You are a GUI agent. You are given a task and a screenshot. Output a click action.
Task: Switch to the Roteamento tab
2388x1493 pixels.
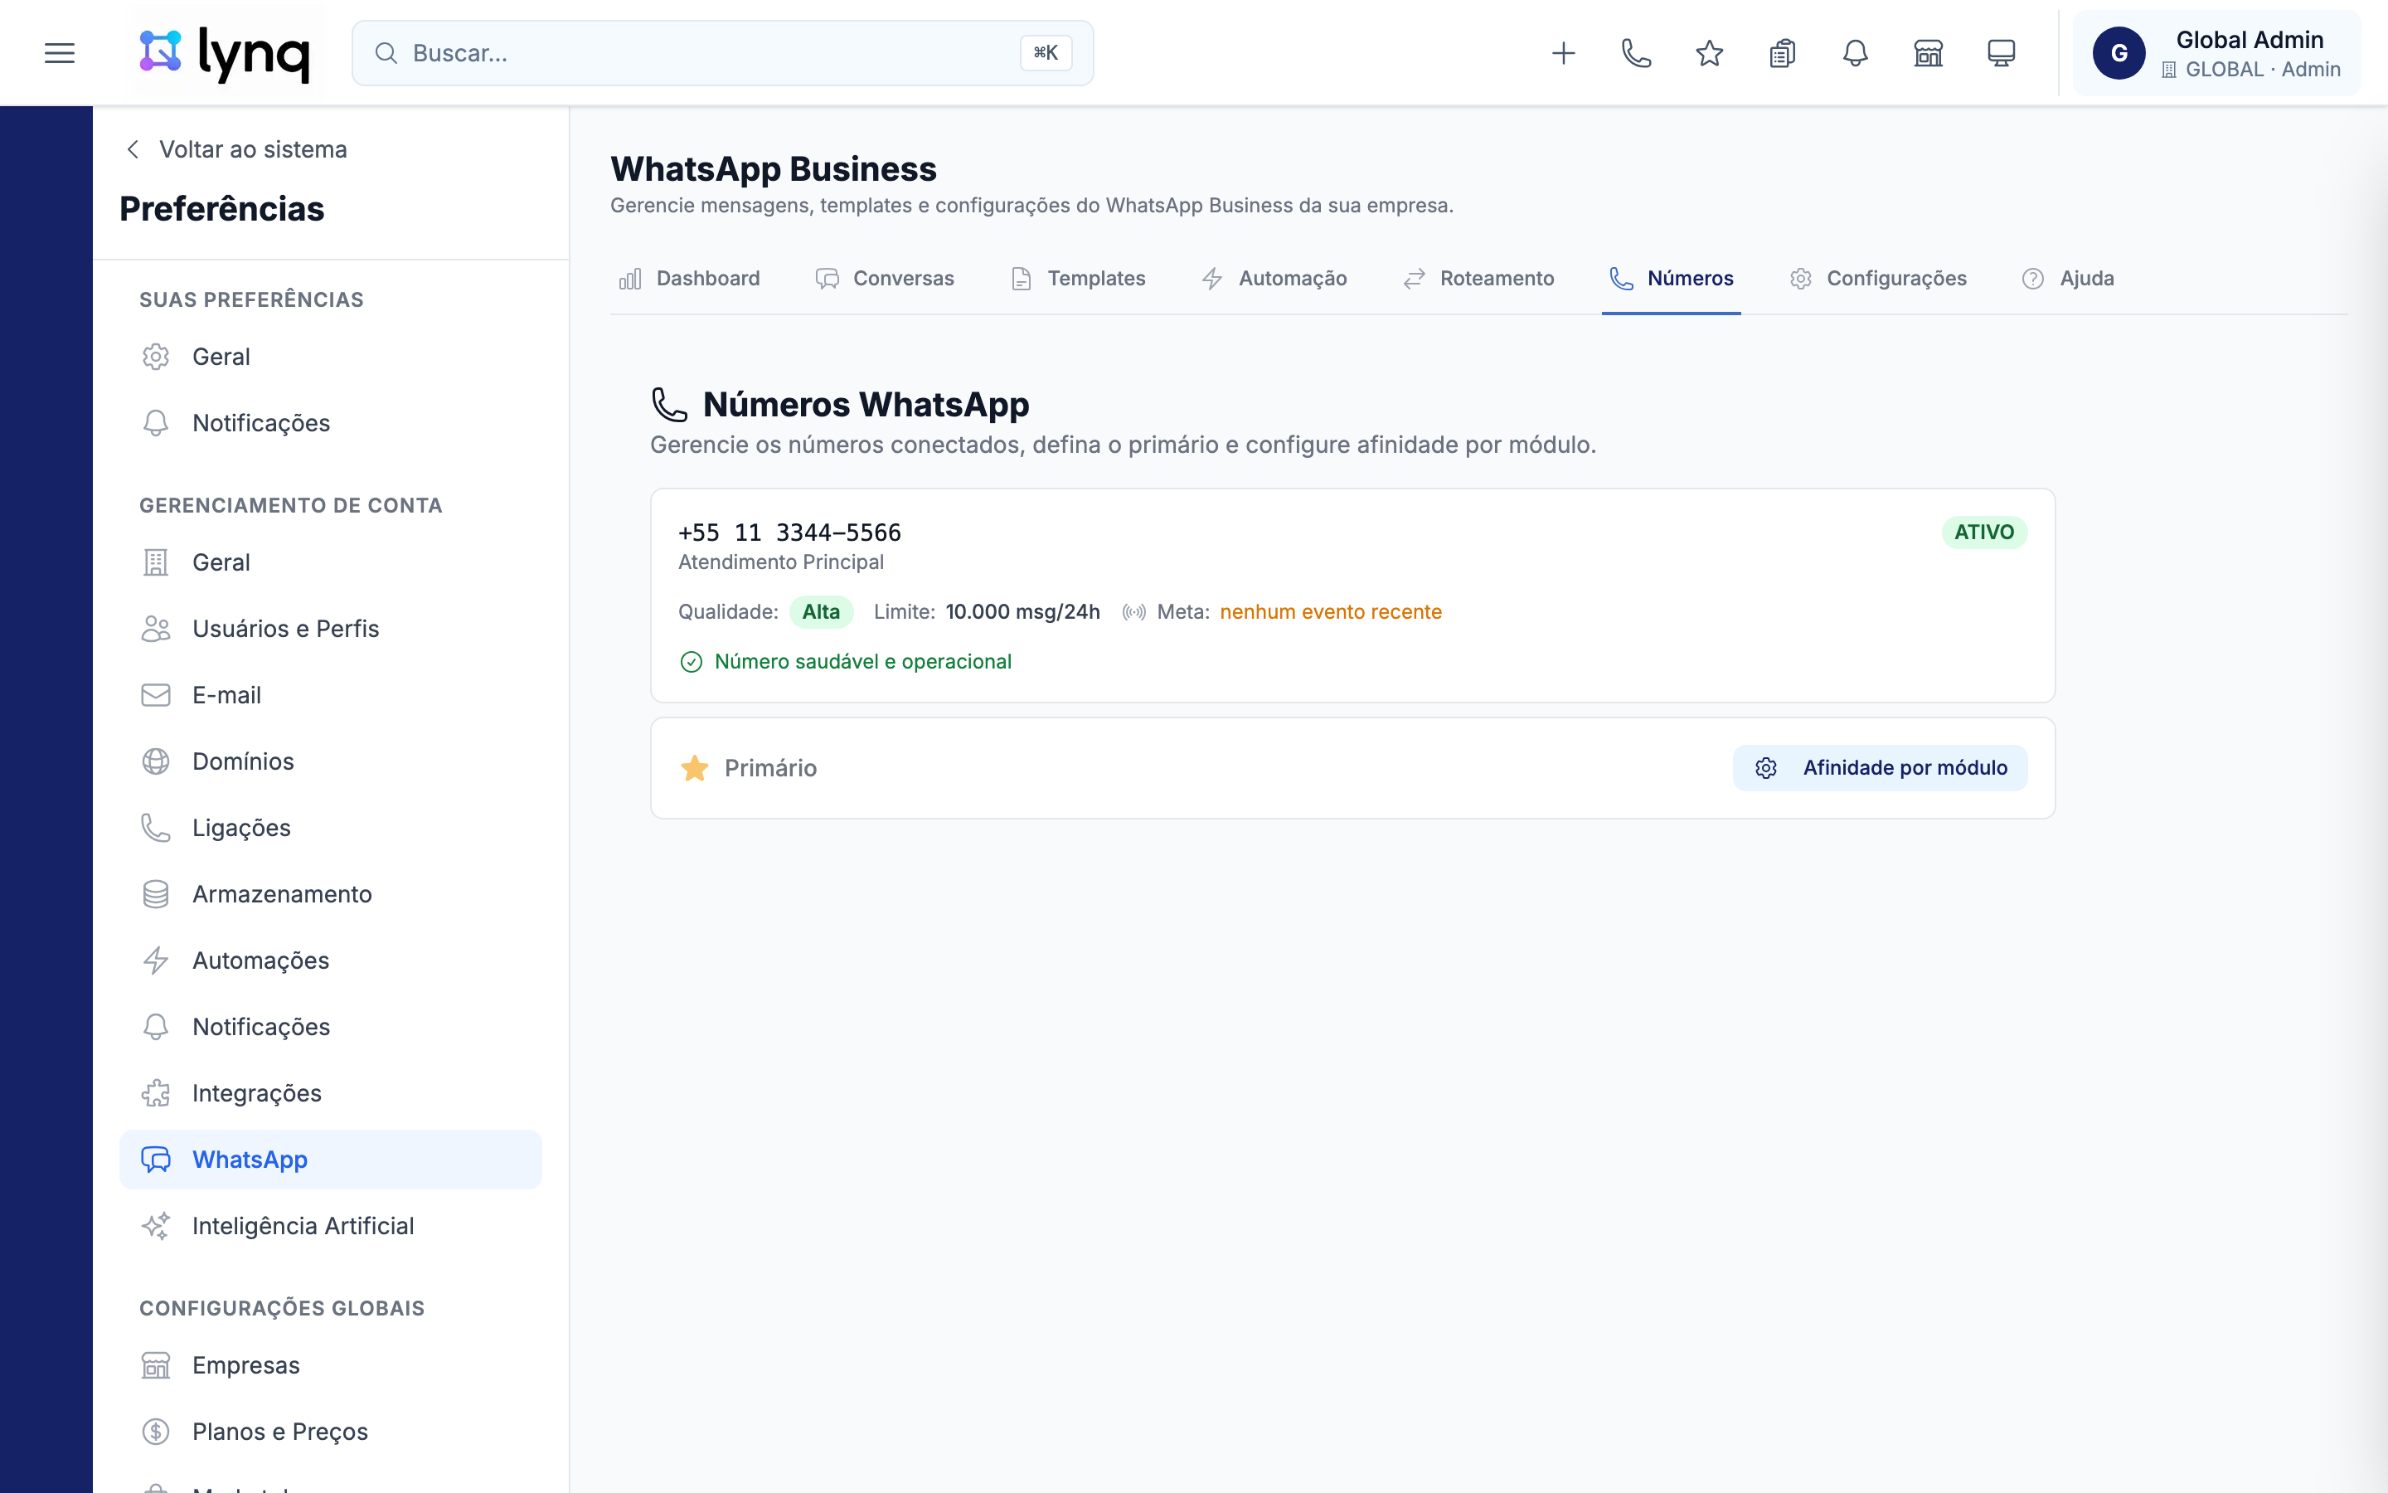tap(1478, 279)
